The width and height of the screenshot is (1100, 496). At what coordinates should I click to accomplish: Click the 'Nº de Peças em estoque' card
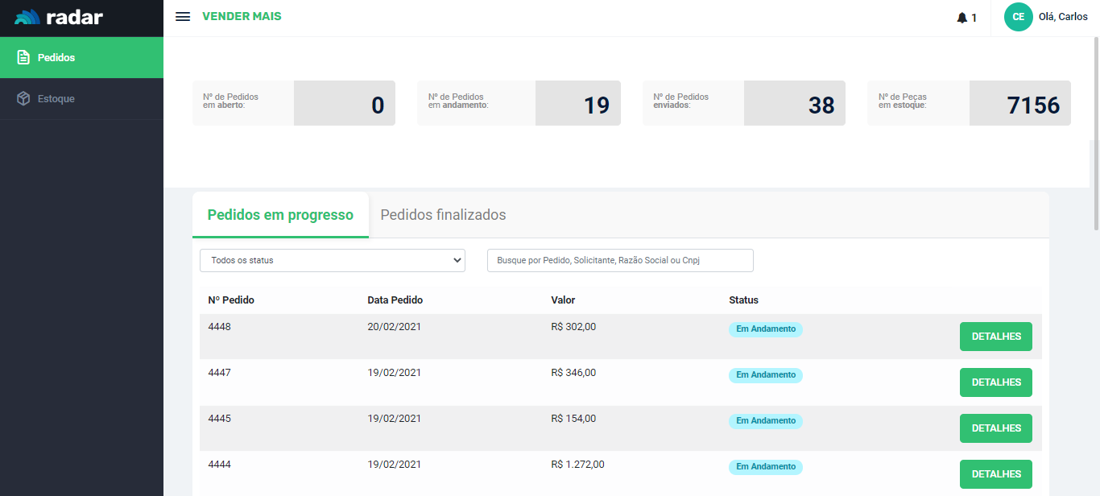(969, 103)
